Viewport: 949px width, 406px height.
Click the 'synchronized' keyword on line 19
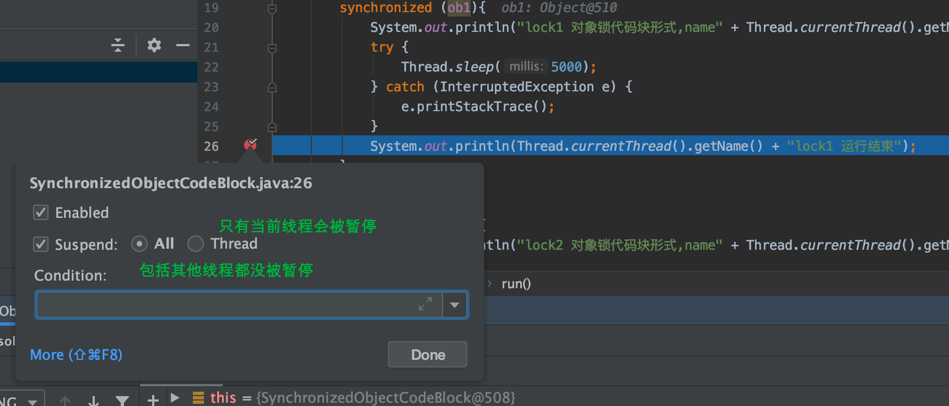386,8
